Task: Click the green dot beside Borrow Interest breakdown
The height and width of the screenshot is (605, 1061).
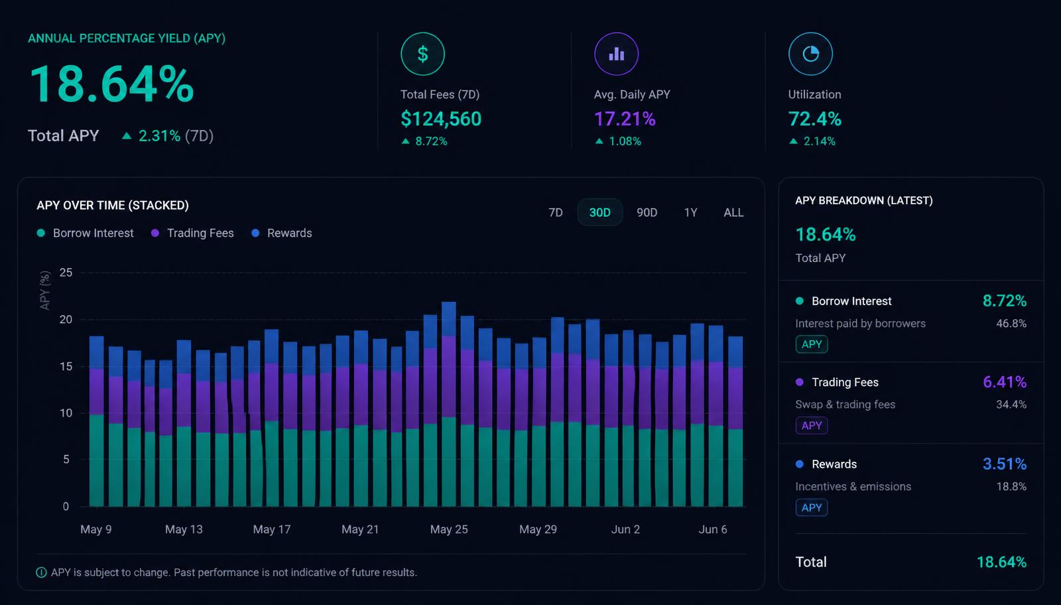Action: coord(800,301)
